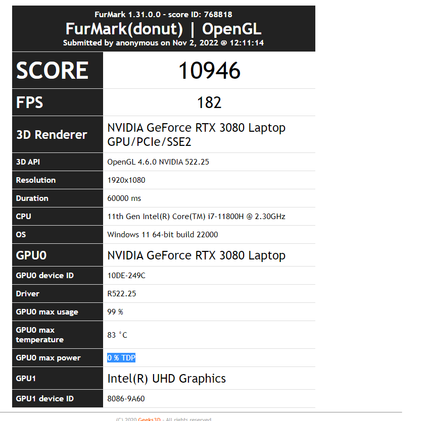Click the 'CPU' label cell
Image resolution: width=428 pixels, height=421 pixels.
[58, 217]
